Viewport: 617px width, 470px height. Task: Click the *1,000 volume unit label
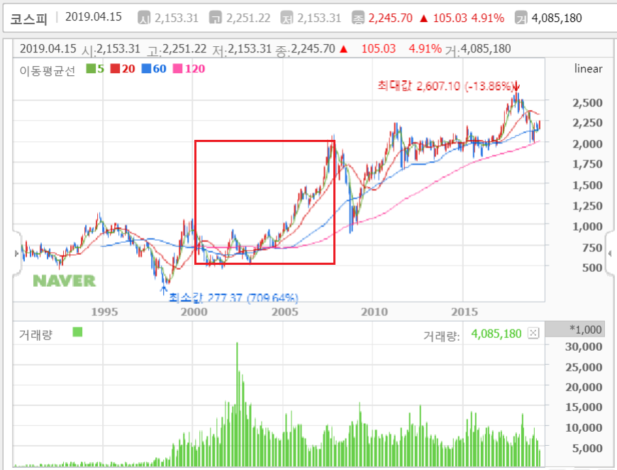(x=585, y=329)
